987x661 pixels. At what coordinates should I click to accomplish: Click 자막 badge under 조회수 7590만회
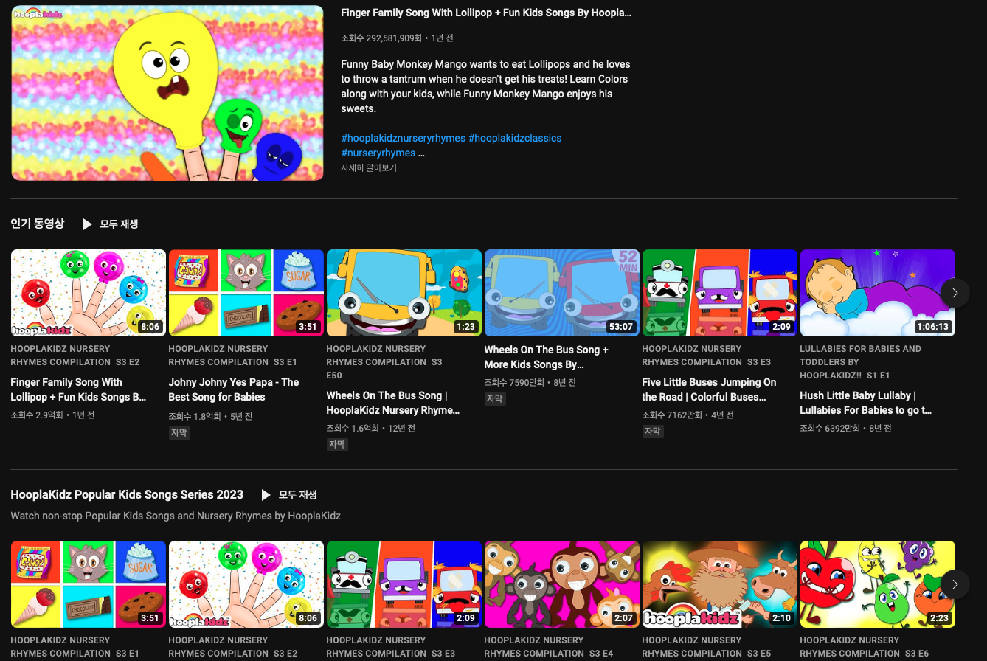pyautogui.click(x=495, y=398)
